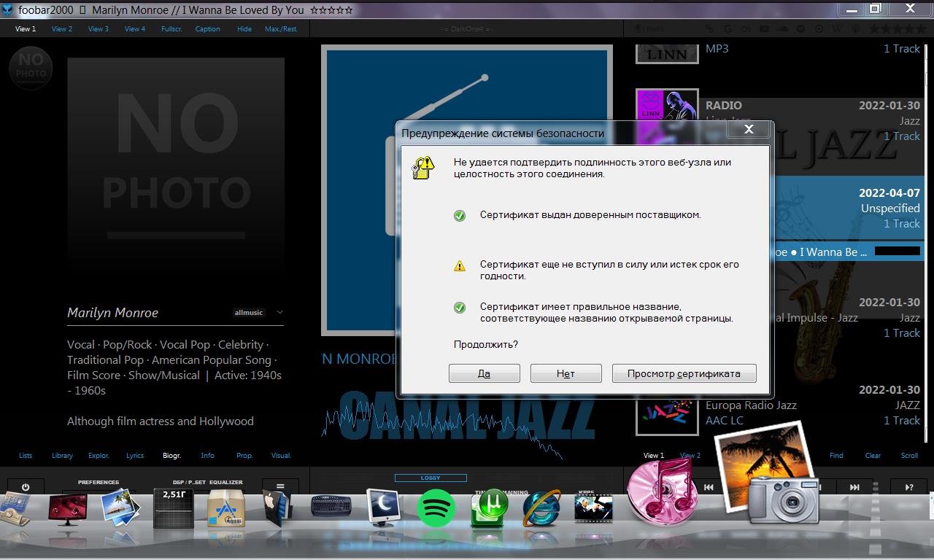Image resolution: width=934 pixels, height=560 pixels.
Task: Open the Visual. panel tab
Action: coord(281,456)
